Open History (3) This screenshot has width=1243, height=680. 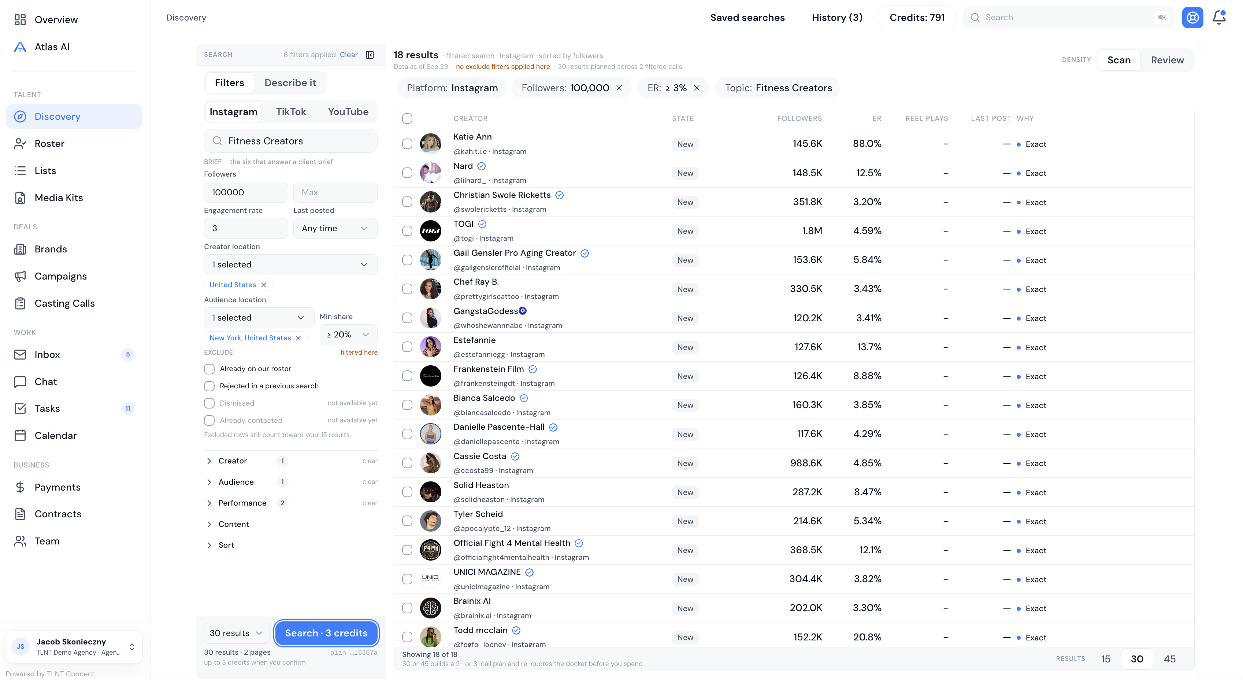(x=837, y=17)
